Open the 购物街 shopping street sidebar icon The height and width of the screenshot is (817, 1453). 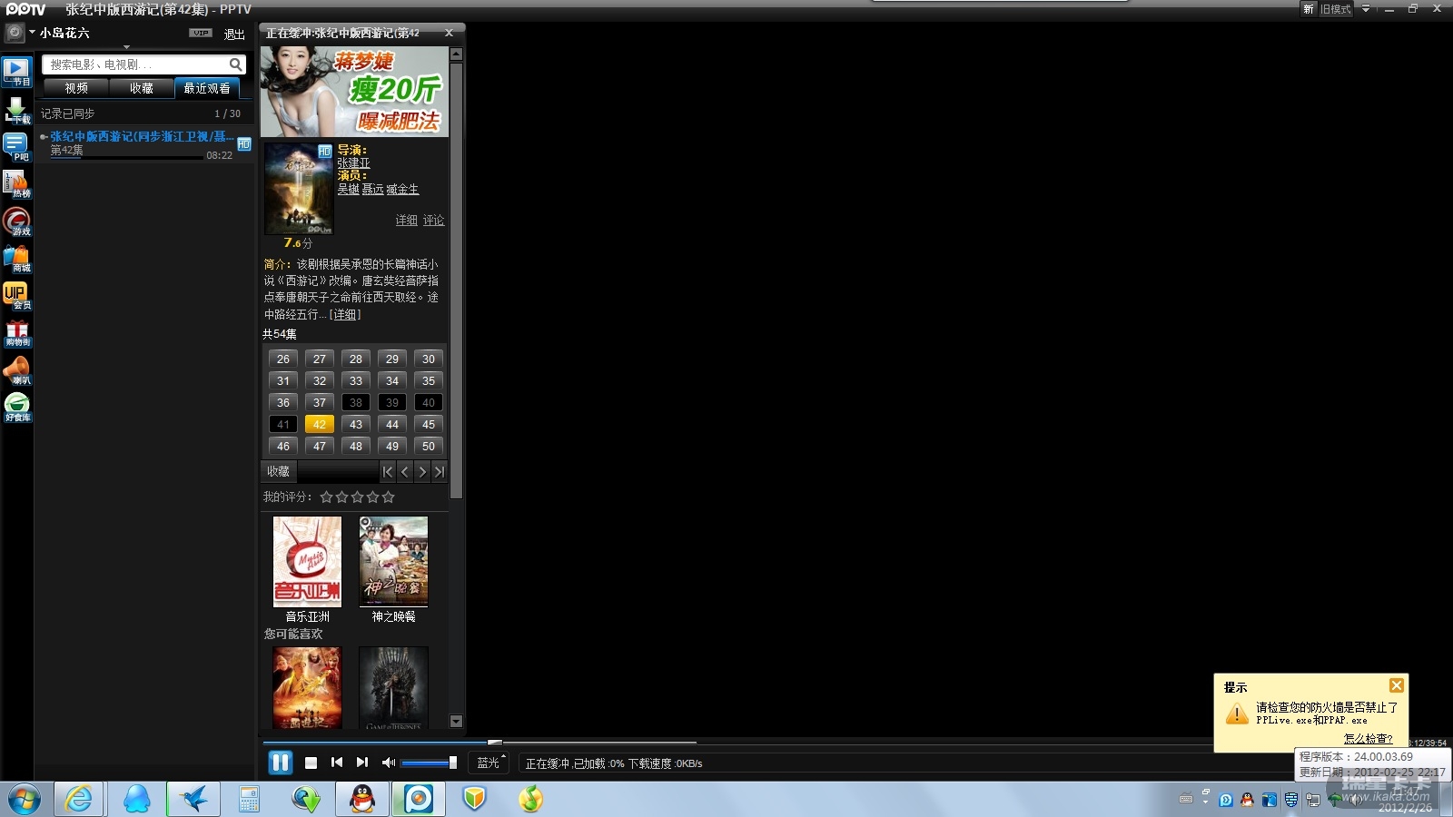tap(16, 333)
